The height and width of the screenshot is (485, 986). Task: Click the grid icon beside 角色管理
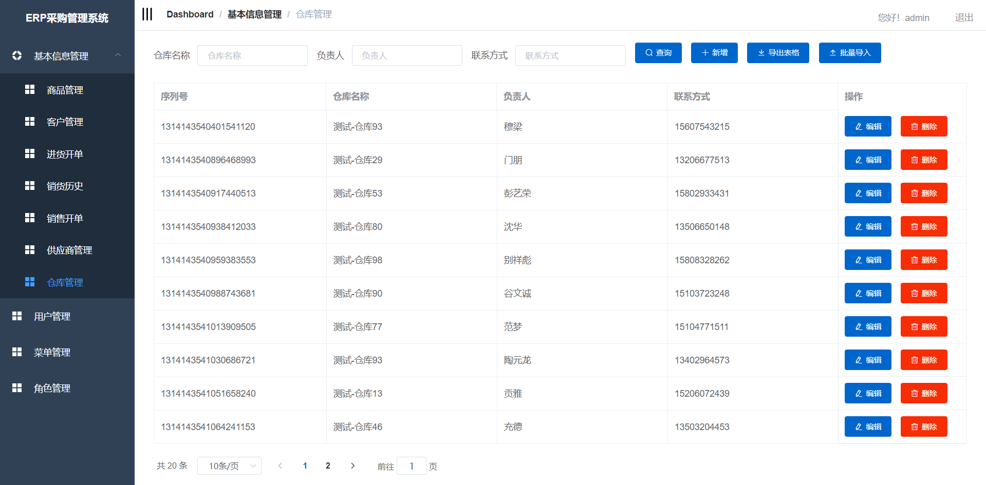(x=17, y=387)
